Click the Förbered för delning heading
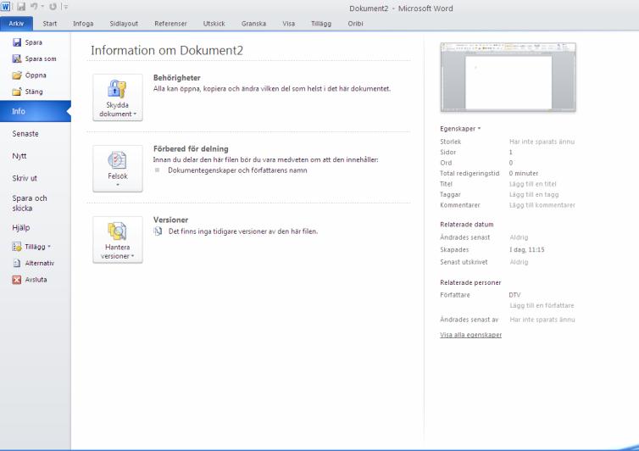639x451 pixels. pyautogui.click(x=191, y=149)
